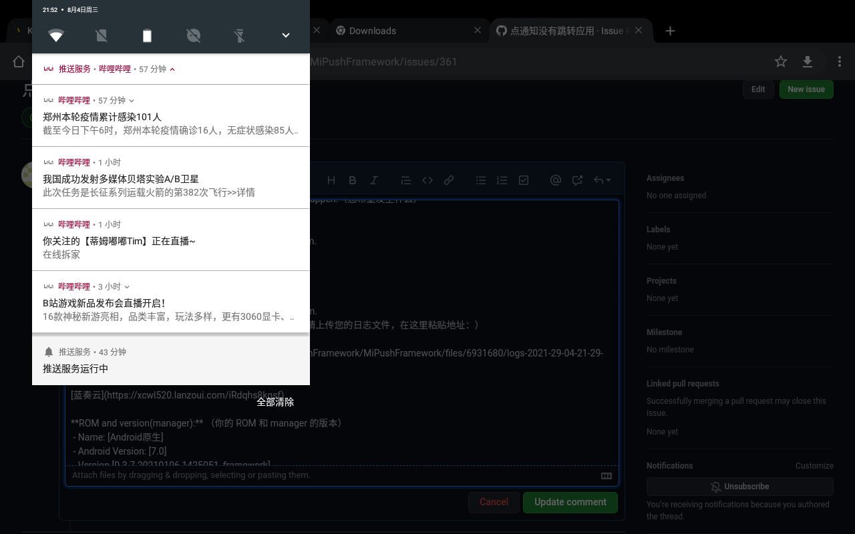Enable mobile data from quick settings
The image size is (855, 534).
point(102,35)
